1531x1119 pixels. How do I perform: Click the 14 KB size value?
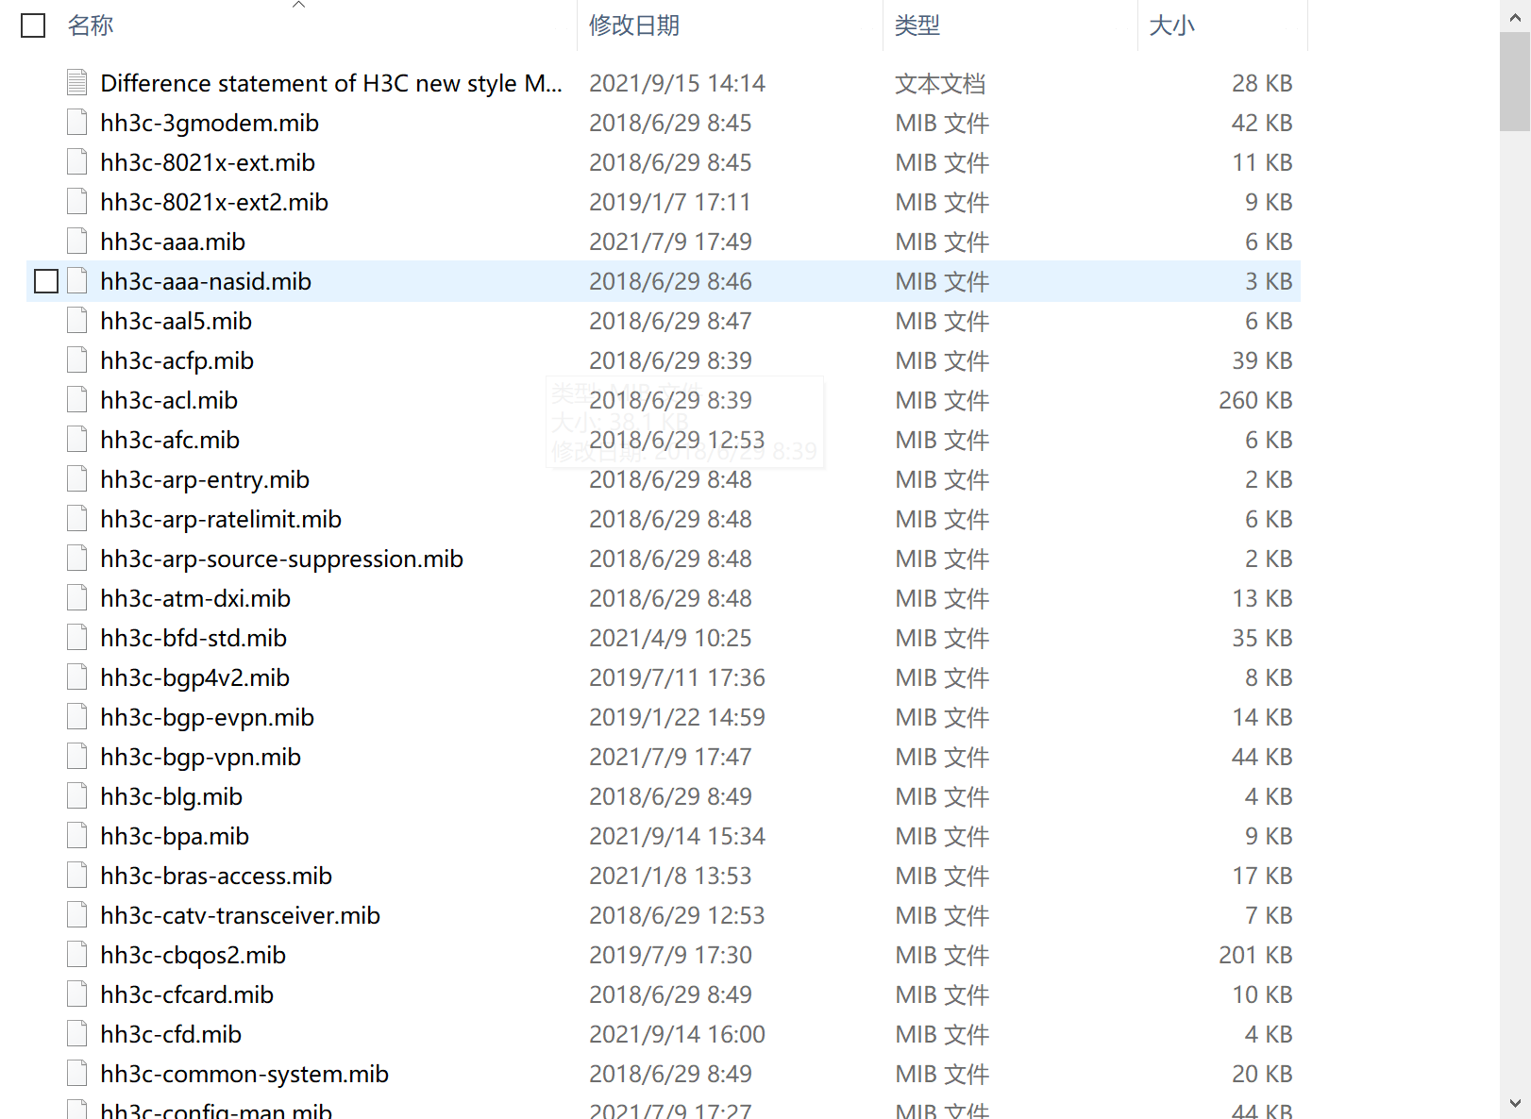click(x=1262, y=717)
